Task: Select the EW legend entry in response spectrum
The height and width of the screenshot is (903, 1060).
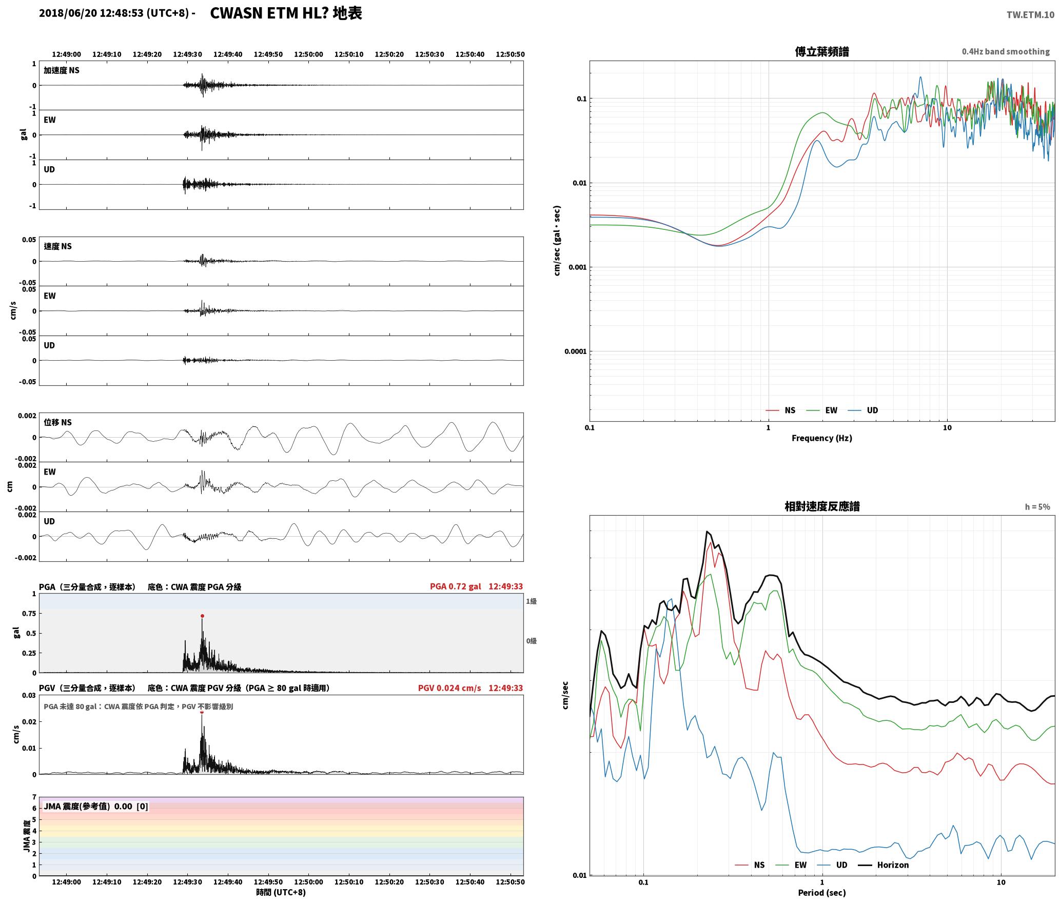Action: pos(791,865)
